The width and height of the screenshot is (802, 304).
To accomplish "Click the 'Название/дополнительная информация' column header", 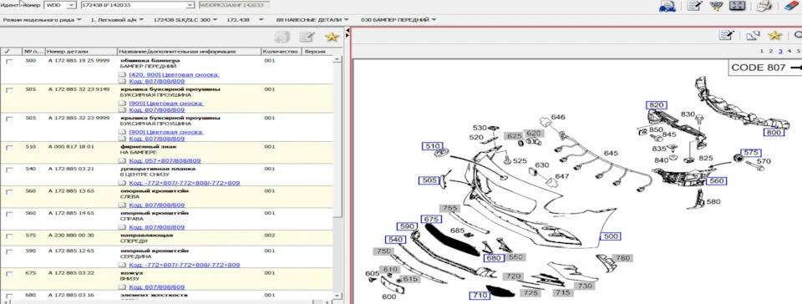I will click(x=189, y=52).
